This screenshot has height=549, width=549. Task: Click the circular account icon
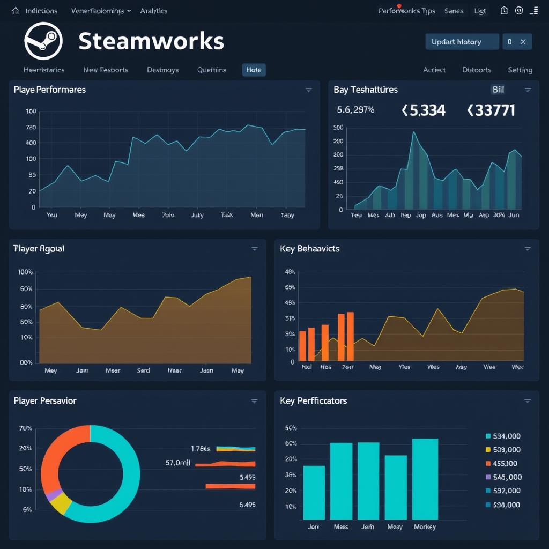(x=519, y=11)
